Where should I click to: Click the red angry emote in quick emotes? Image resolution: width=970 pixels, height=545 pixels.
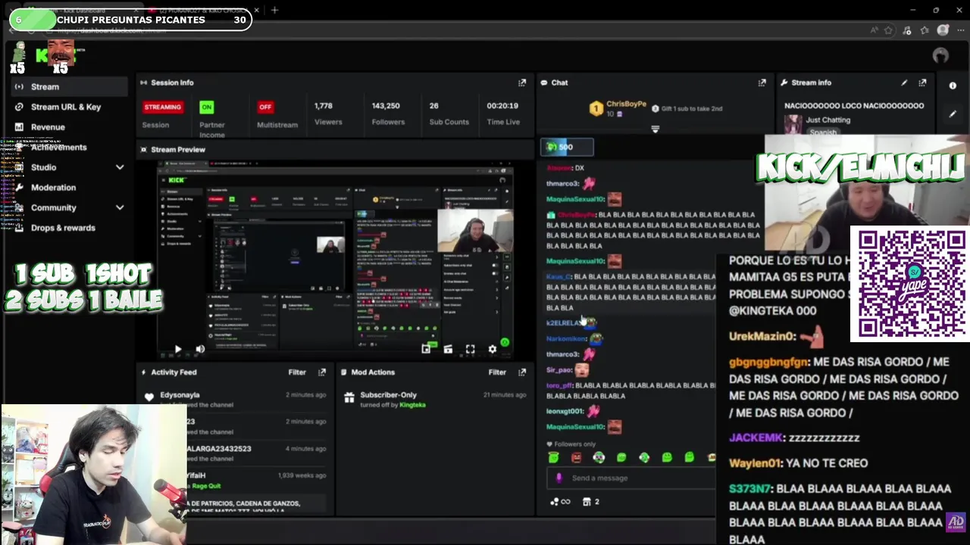576,457
